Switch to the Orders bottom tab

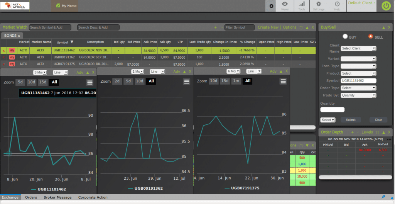(x=31, y=197)
